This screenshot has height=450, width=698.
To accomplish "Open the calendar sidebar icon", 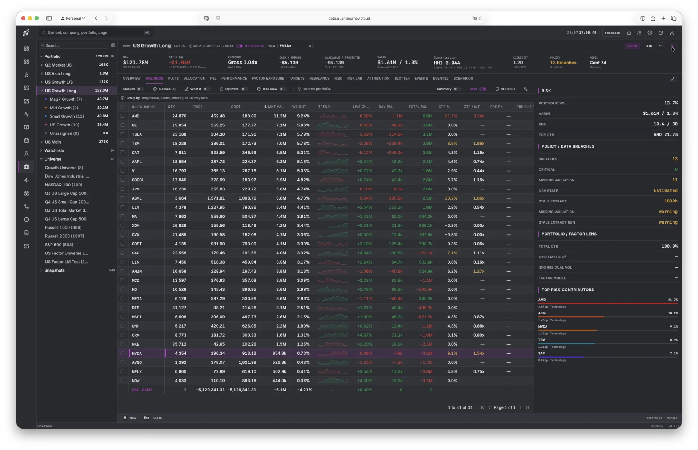I will point(27,141).
